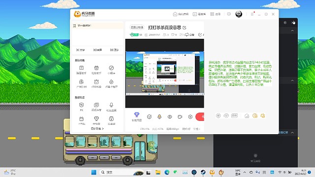Select the first add-source tab in left panel
The height and width of the screenshot is (177, 315).
tap(81, 50)
